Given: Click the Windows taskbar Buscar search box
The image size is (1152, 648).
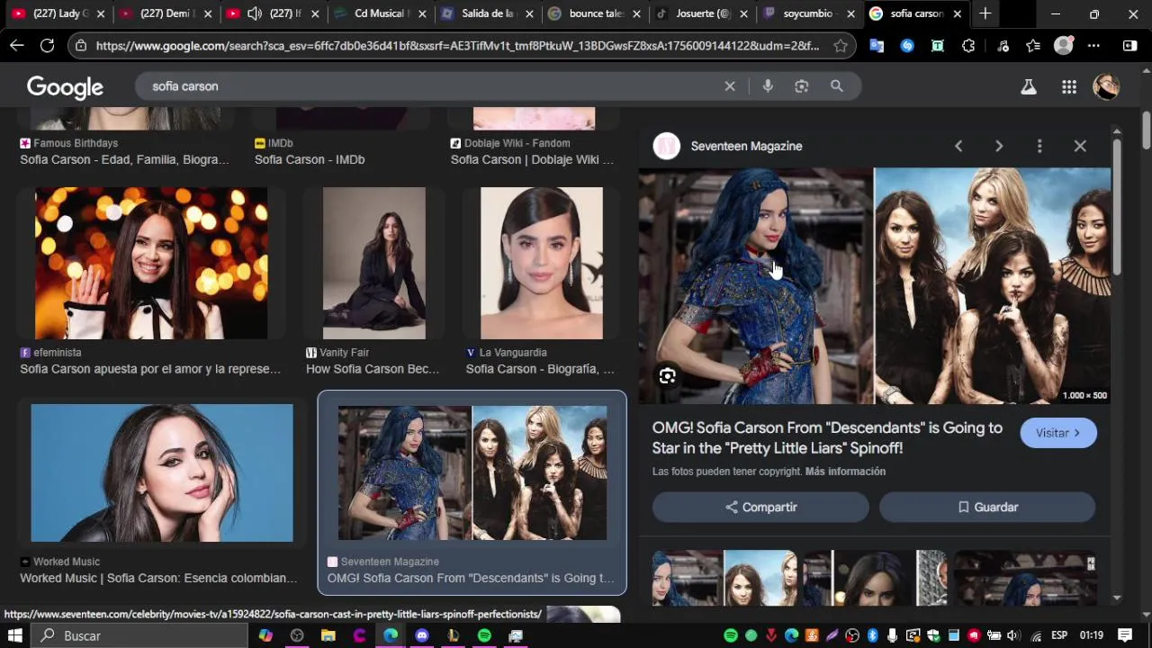Looking at the screenshot, I should click(140, 635).
